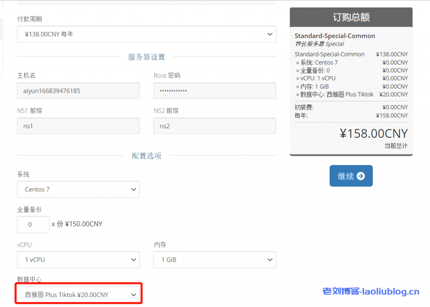Click the 全量备份 quantity box showing 0
This screenshot has height=307, width=430.
(33, 224)
